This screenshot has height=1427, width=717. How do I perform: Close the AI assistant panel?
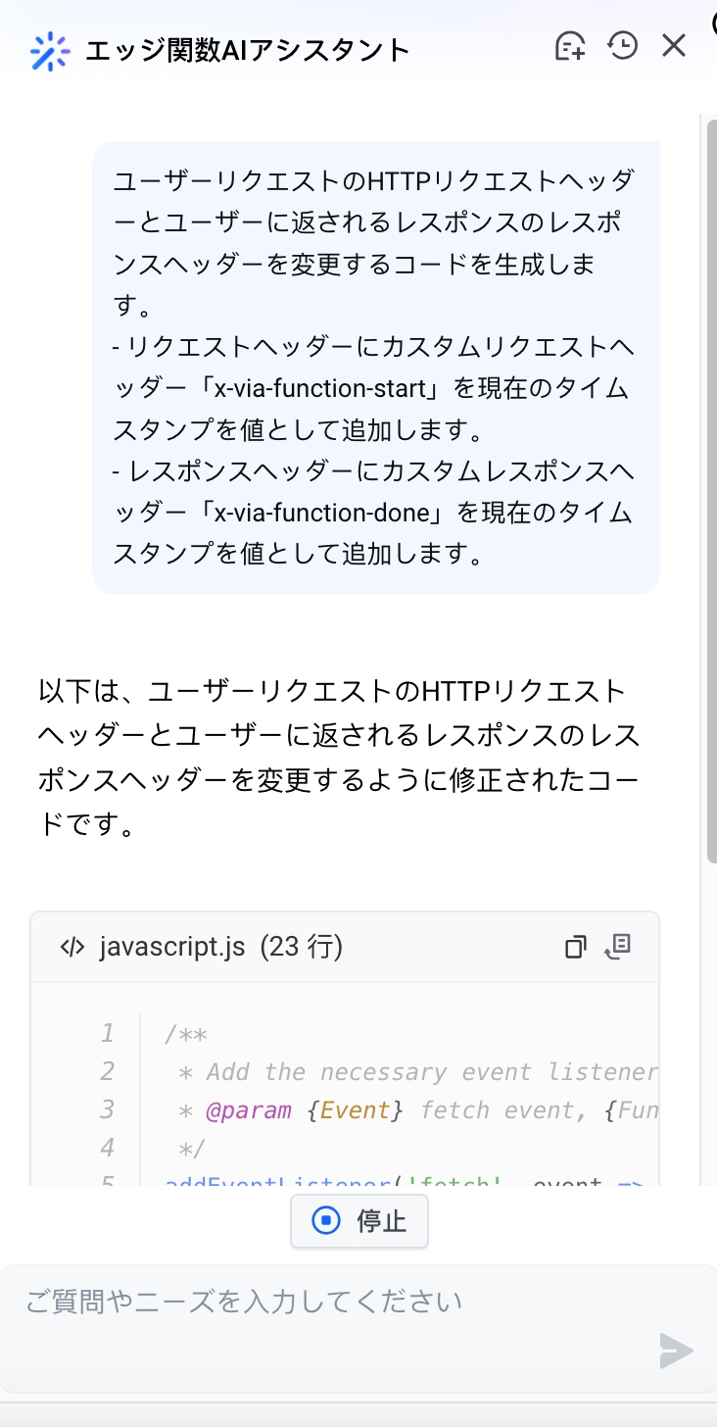coord(674,46)
